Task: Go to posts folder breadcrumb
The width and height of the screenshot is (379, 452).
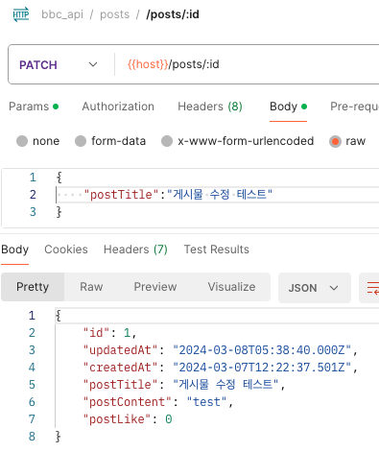Action: (115, 14)
